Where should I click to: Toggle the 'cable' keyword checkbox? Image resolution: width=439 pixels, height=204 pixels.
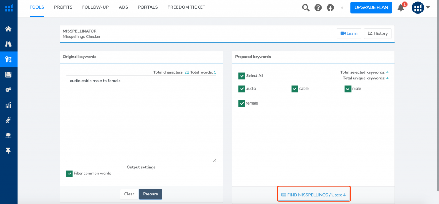[295, 89]
